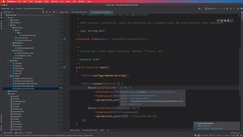The width and height of the screenshot is (243, 137).
Task: Expand the bootstrap folder
Action: (6, 91)
